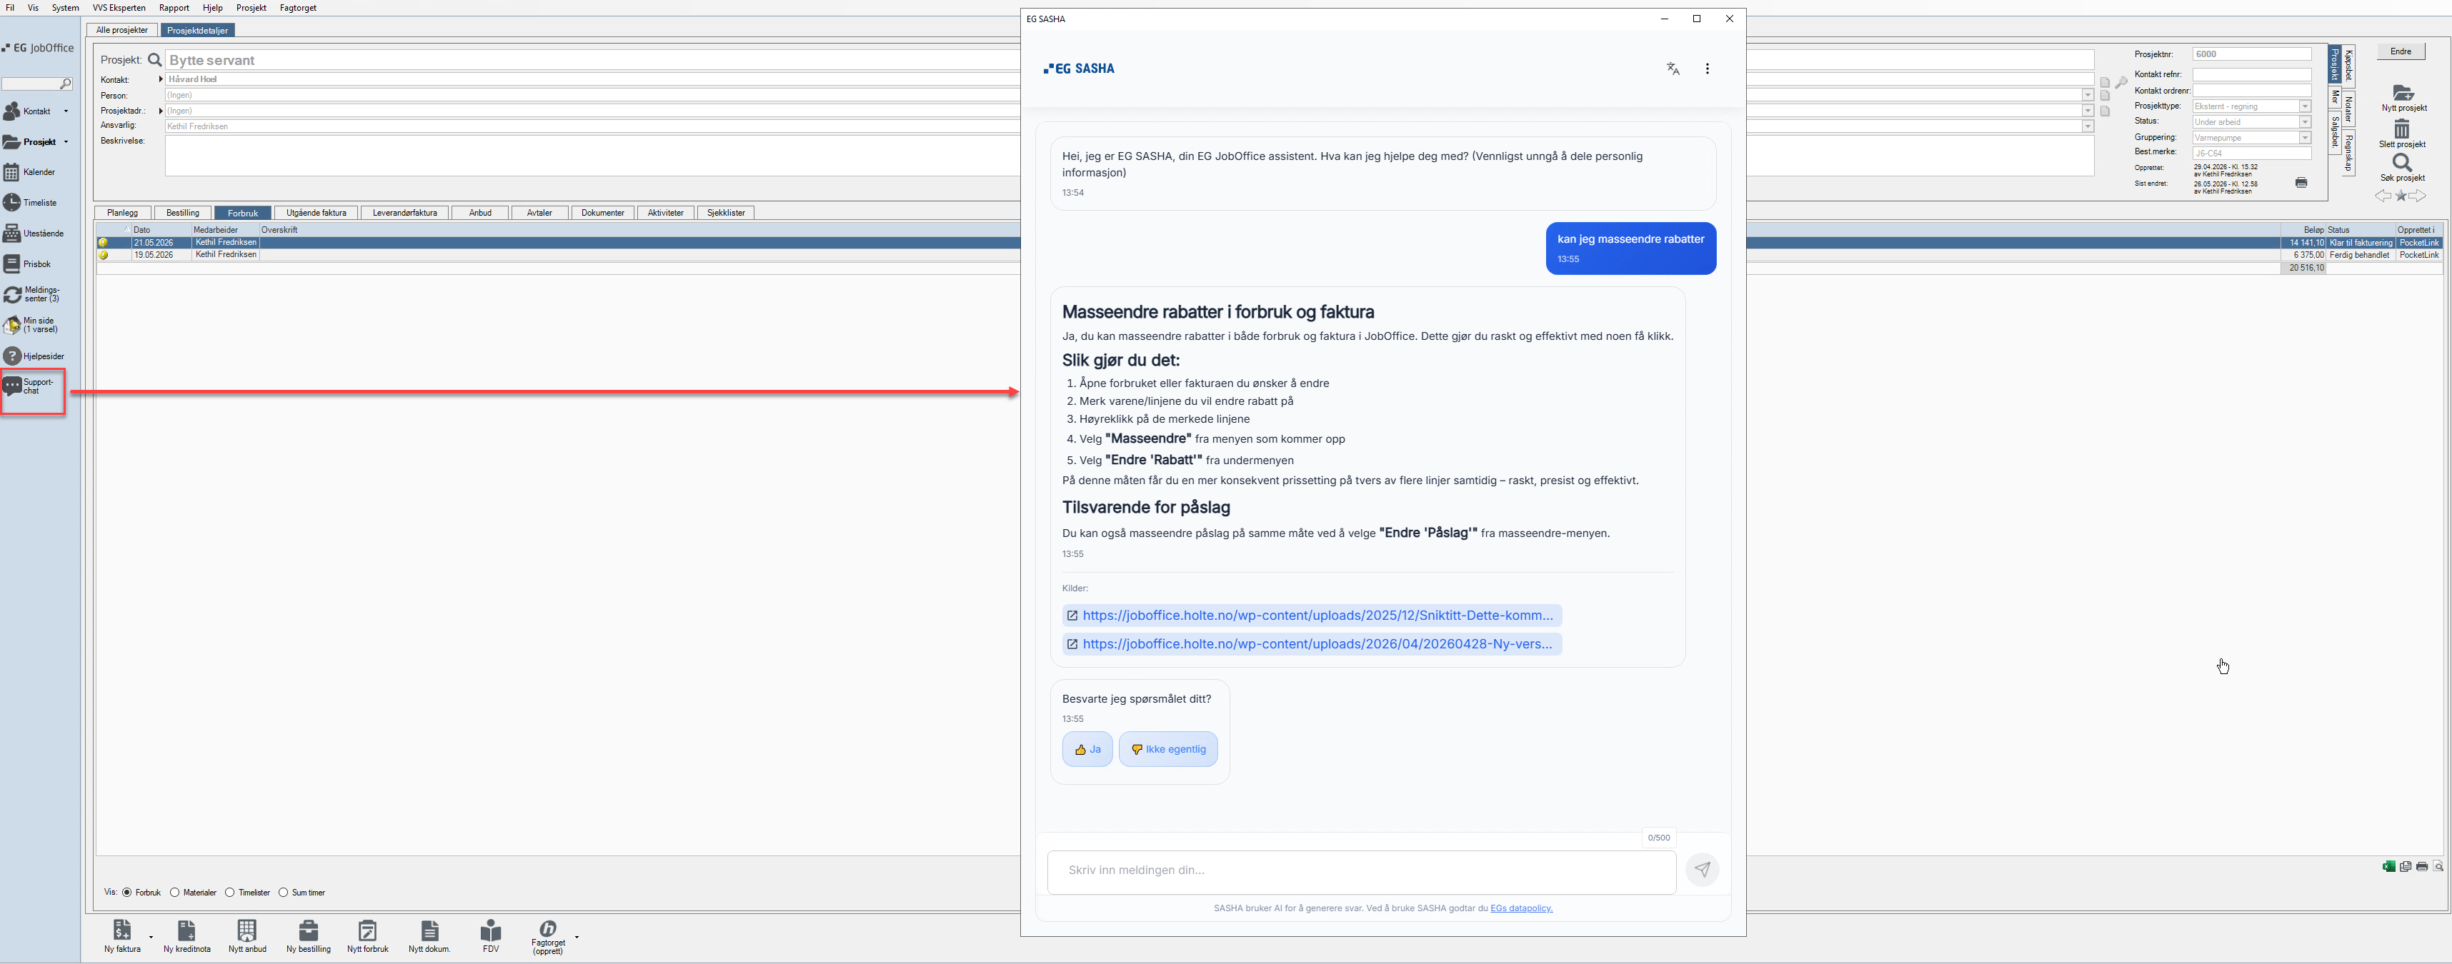
Task: Open the Support-chat sidebar icon
Action: 12,386
